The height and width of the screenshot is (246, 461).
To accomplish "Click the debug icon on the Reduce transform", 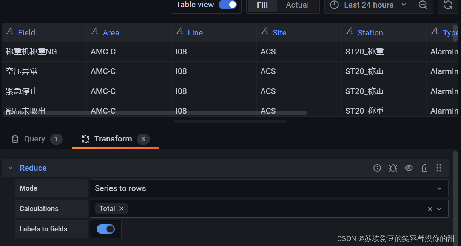I will [x=393, y=168].
